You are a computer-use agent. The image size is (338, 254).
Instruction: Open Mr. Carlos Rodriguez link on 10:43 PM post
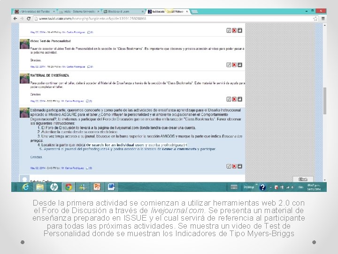click(74, 32)
